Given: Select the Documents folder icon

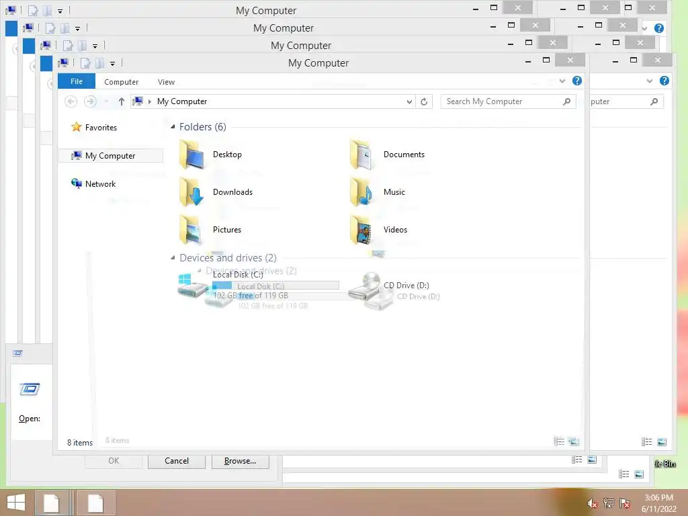Looking at the screenshot, I should (361, 155).
